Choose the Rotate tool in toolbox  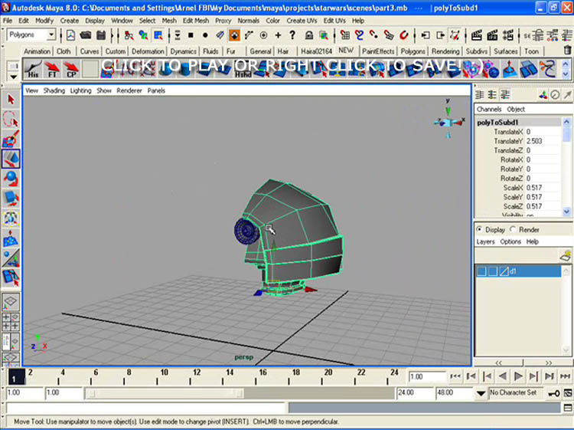11,179
